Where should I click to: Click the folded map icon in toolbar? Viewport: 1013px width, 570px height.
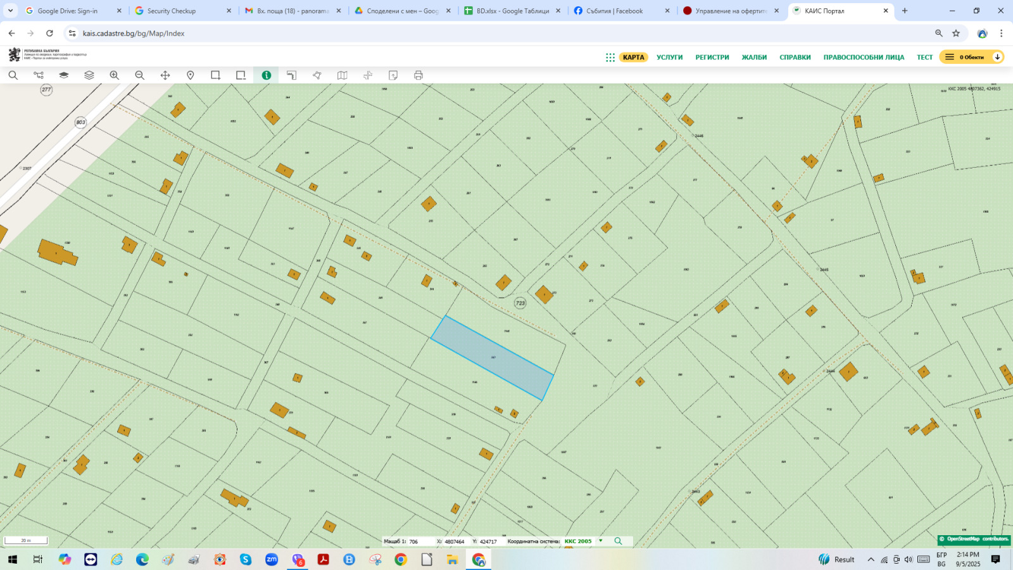click(343, 75)
